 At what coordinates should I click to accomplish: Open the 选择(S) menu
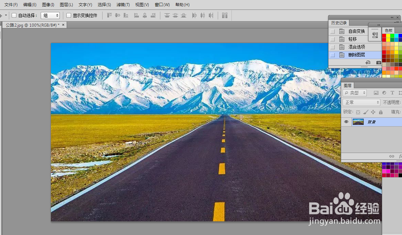tap(104, 5)
